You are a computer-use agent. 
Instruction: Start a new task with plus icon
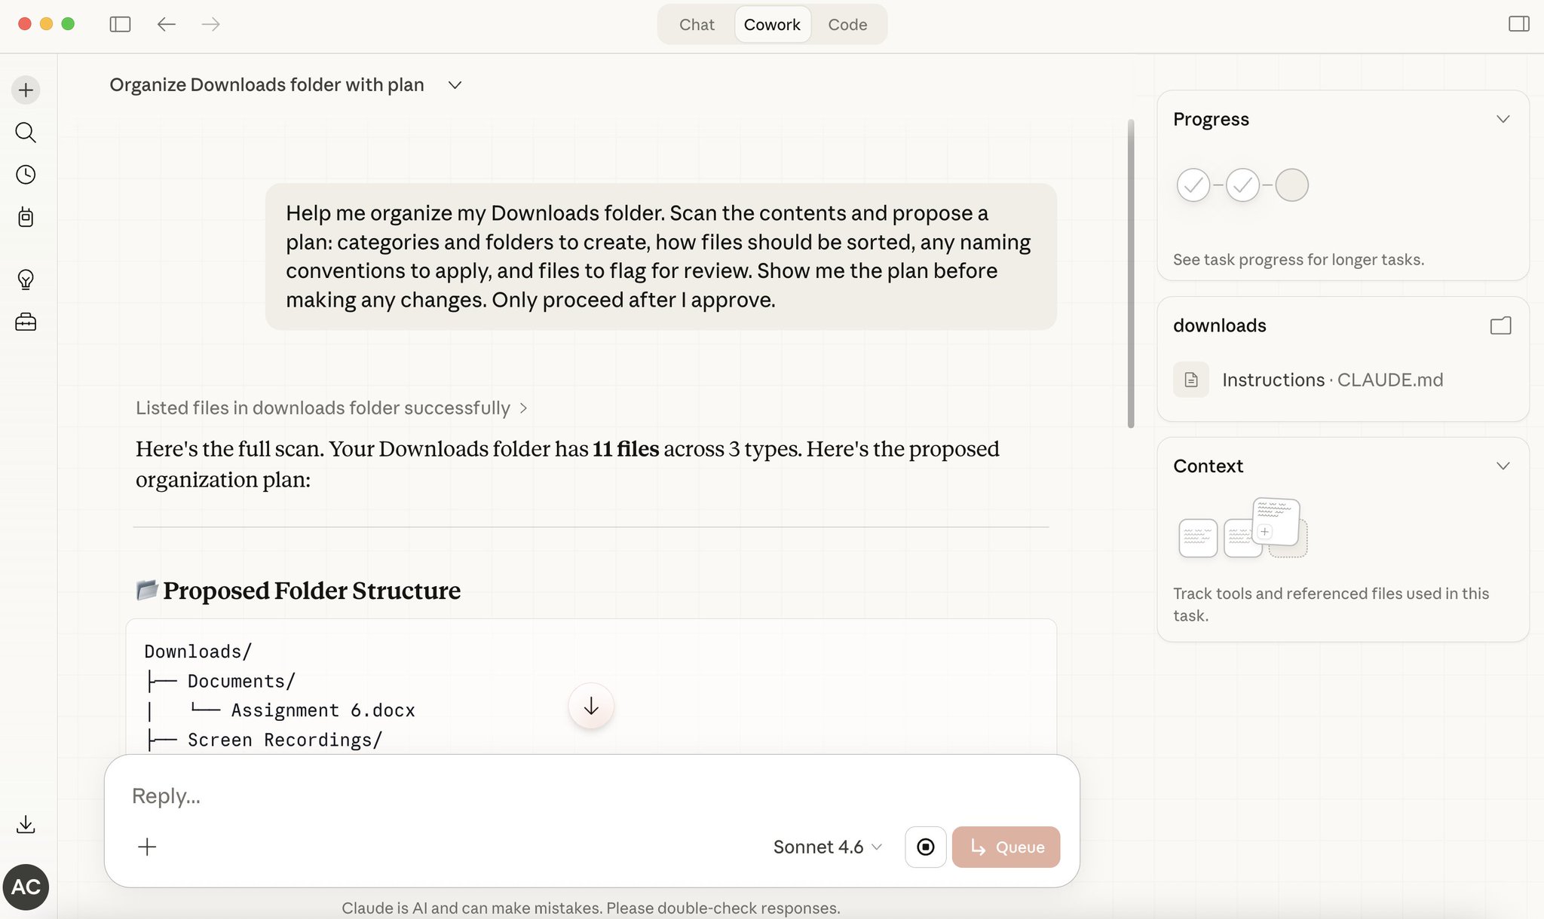pyautogui.click(x=26, y=90)
